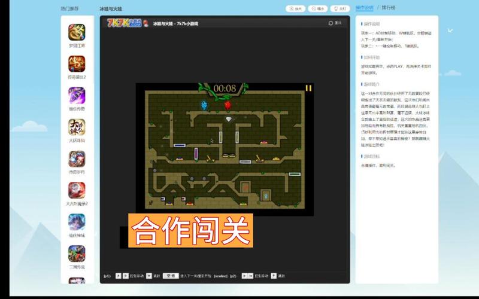Open the 大话诛仙 game icon

pyautogui.click(x=77, y=127)
